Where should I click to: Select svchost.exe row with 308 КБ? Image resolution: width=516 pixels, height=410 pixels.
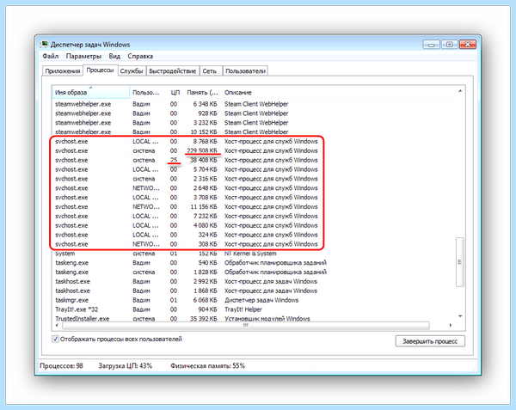point(254,244)
